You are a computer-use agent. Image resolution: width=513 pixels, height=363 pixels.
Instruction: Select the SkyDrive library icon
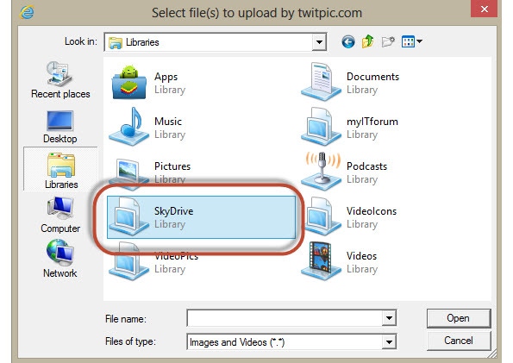pos(128,216)
